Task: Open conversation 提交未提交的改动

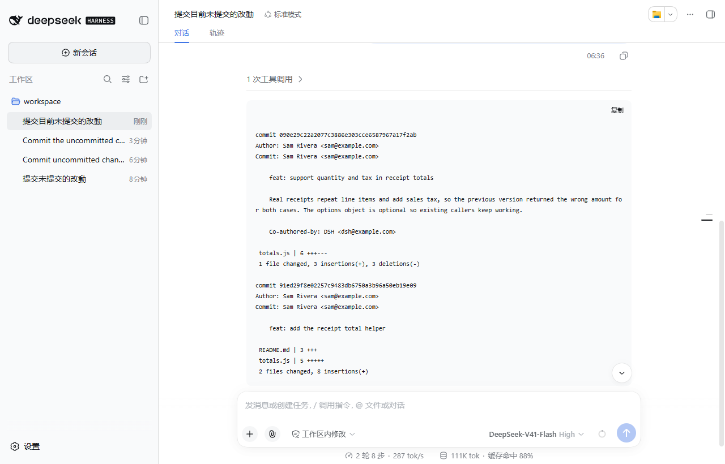Action: tap(79, 179)
